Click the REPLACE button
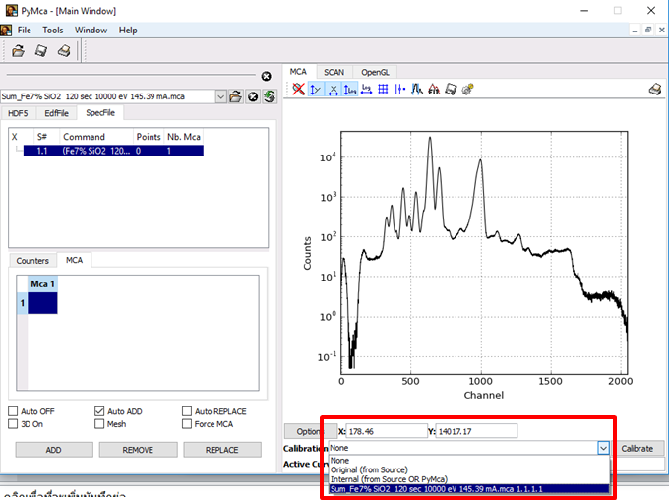The image size is (669, 500). 222,450
